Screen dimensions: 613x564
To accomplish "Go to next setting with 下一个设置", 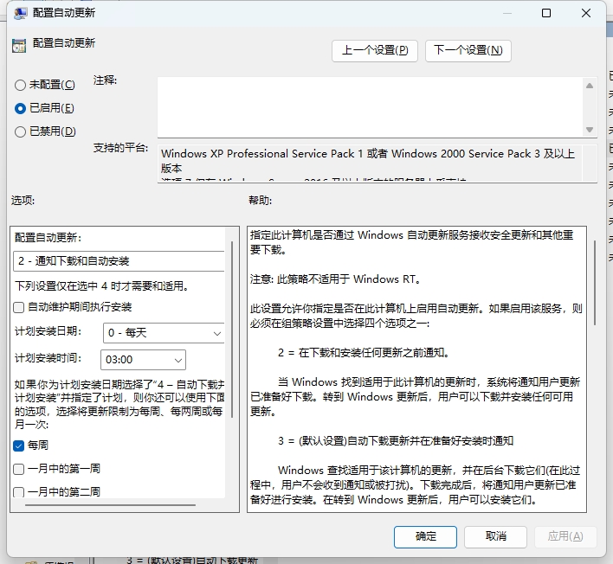I will coord(468,51).
